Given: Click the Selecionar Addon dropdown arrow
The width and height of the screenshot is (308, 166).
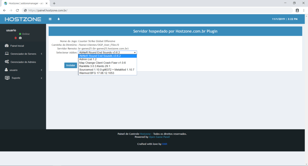Looking at the screenshot, I should tap(135, 52).
